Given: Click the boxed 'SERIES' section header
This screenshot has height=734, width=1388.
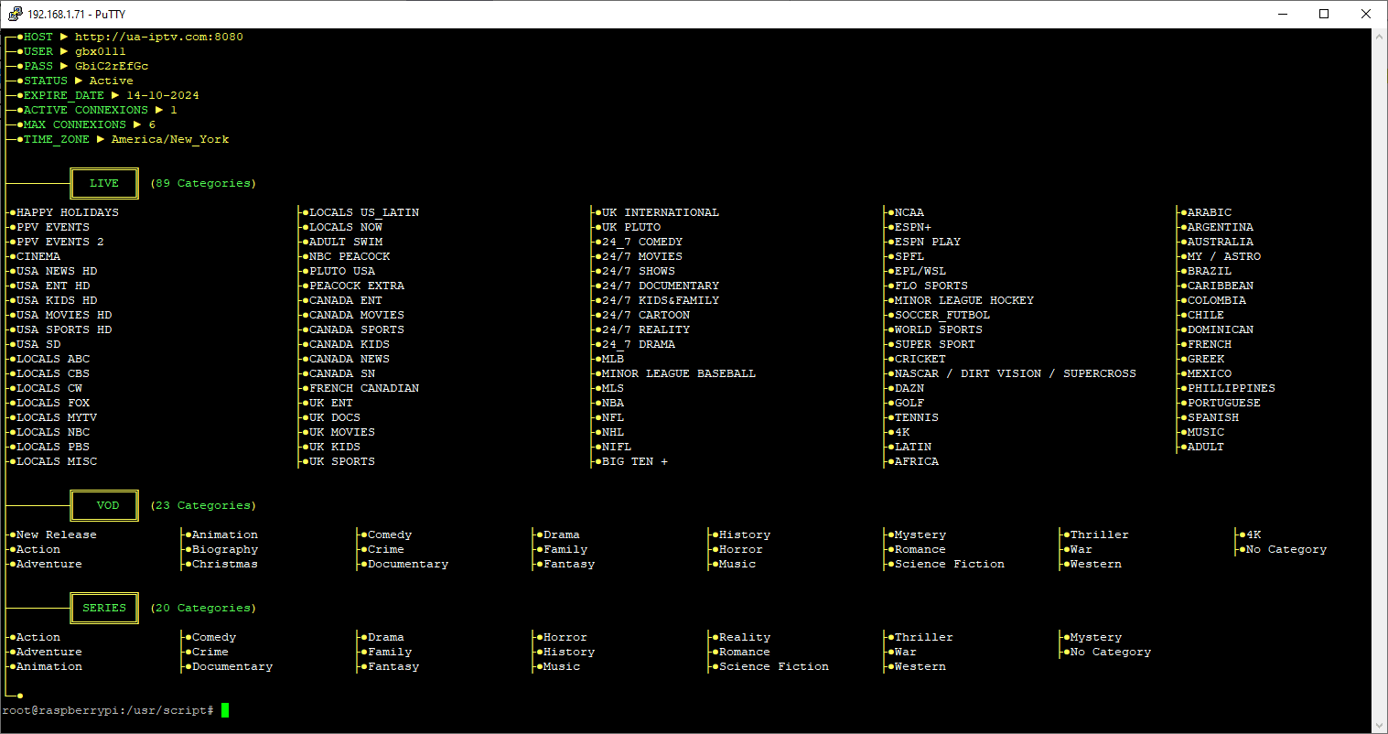Looking at the screenshot, I should pos(104,608).
